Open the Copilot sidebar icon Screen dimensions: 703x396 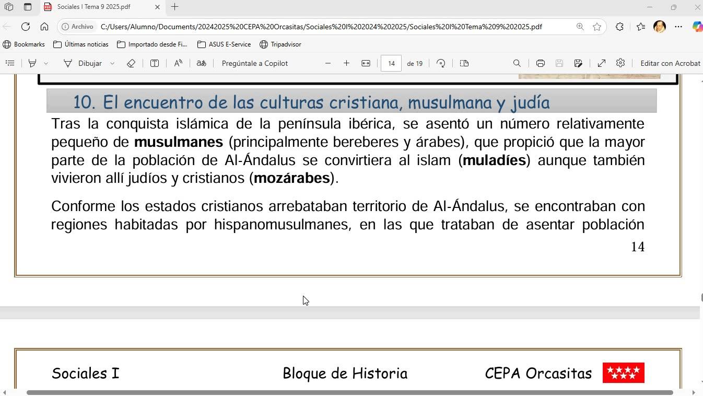[x=698, y=27]
